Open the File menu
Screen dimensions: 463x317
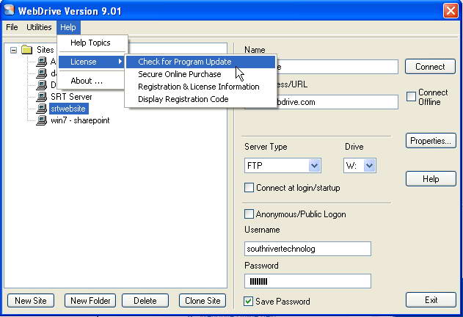click(12, 27)
